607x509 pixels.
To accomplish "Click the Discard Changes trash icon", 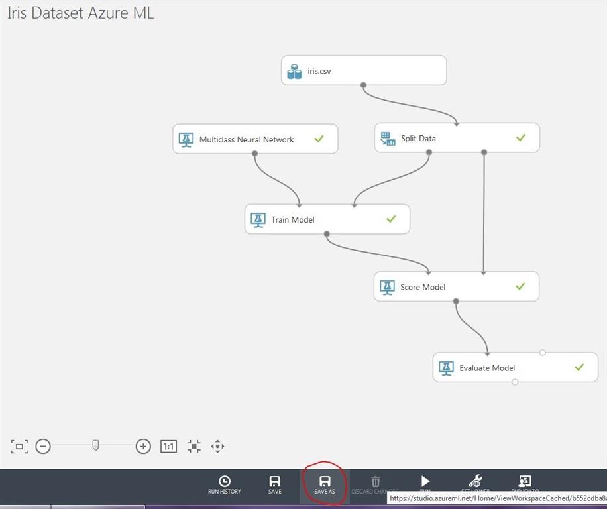I will click(x=376, y=482).
